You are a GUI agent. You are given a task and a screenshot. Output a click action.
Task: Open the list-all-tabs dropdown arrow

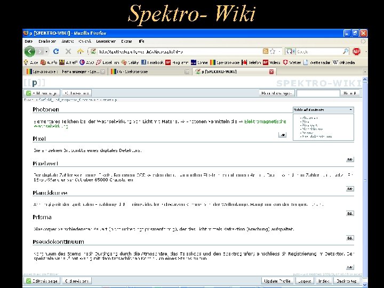365,72
